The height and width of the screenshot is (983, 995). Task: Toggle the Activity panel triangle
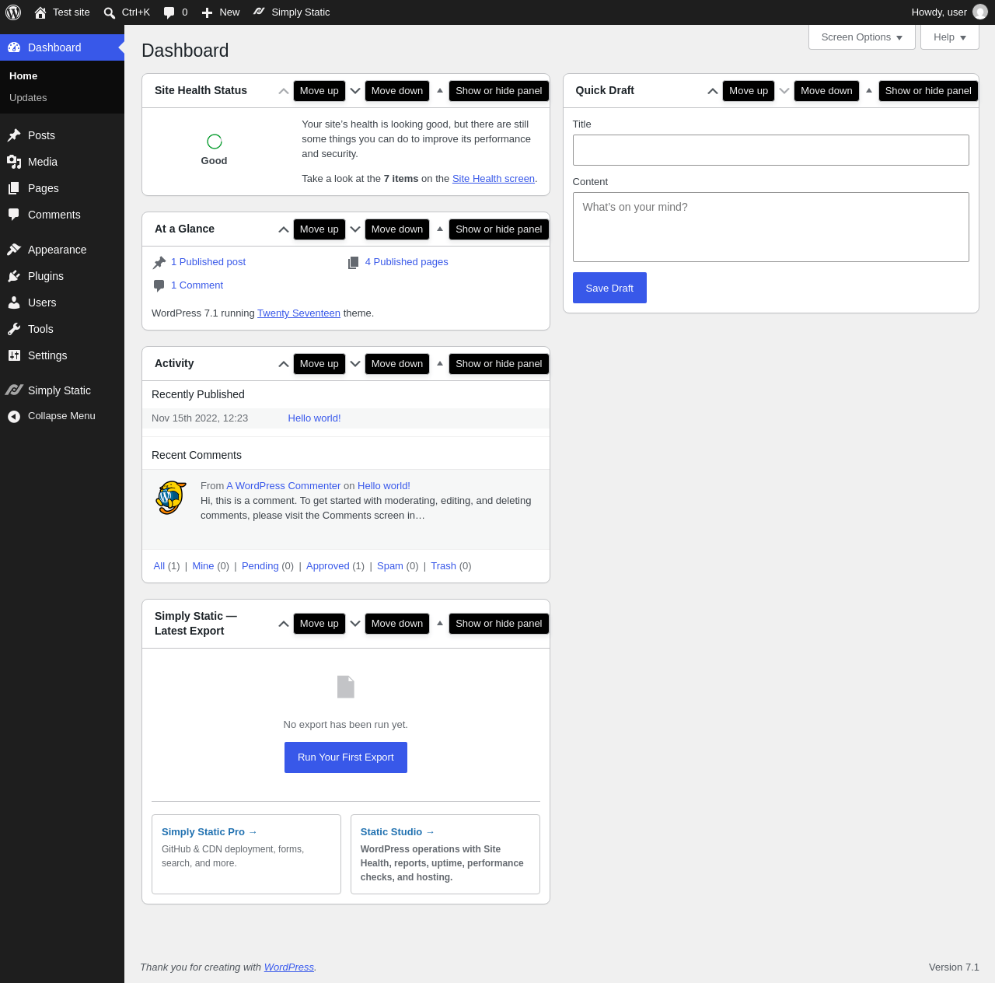(x=440, y=364)
